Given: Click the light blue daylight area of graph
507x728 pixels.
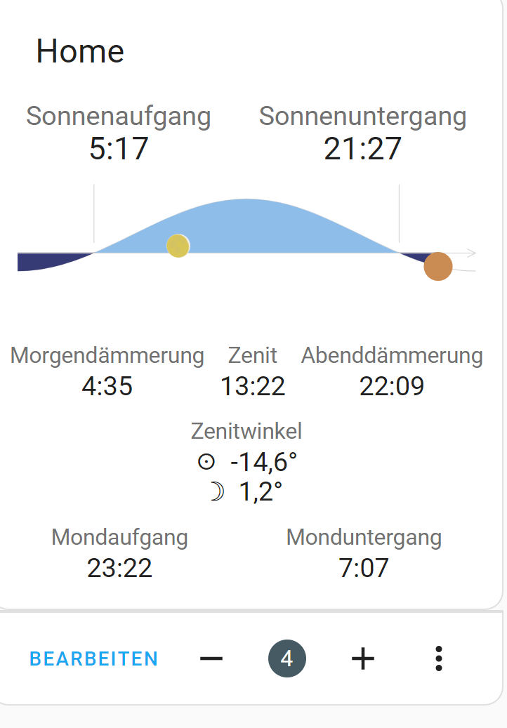Looking at the screenshot, I should (260, 227).
